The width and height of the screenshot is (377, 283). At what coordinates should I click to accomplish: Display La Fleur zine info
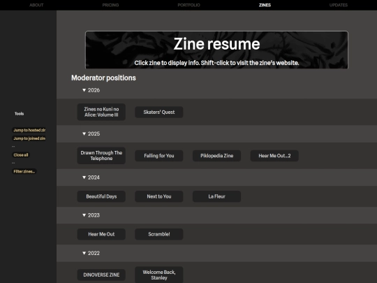pyautogui.click(x=216, y=196)
